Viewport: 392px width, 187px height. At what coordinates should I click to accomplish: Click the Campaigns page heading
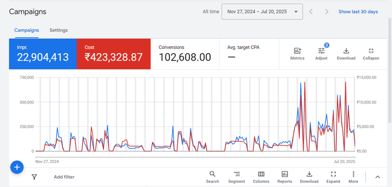click(x=28, y=12)
